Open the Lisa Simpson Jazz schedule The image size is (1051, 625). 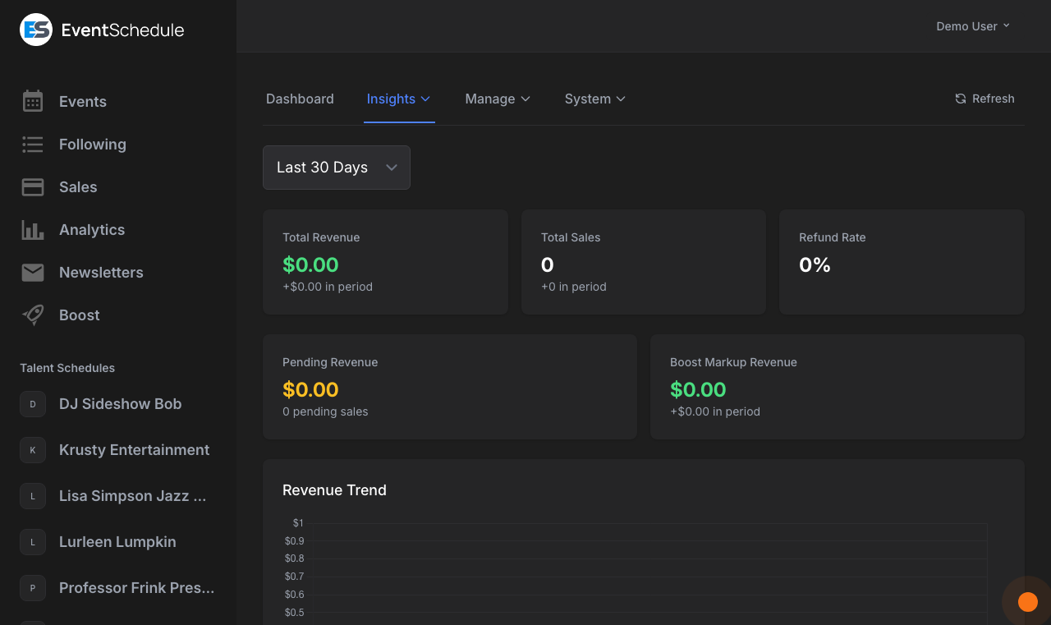133,496
